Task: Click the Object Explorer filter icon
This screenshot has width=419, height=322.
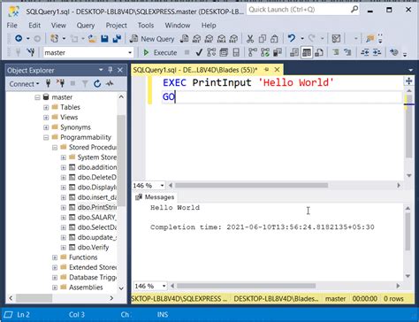Action: pyautogui.click(x=85, y=84)
